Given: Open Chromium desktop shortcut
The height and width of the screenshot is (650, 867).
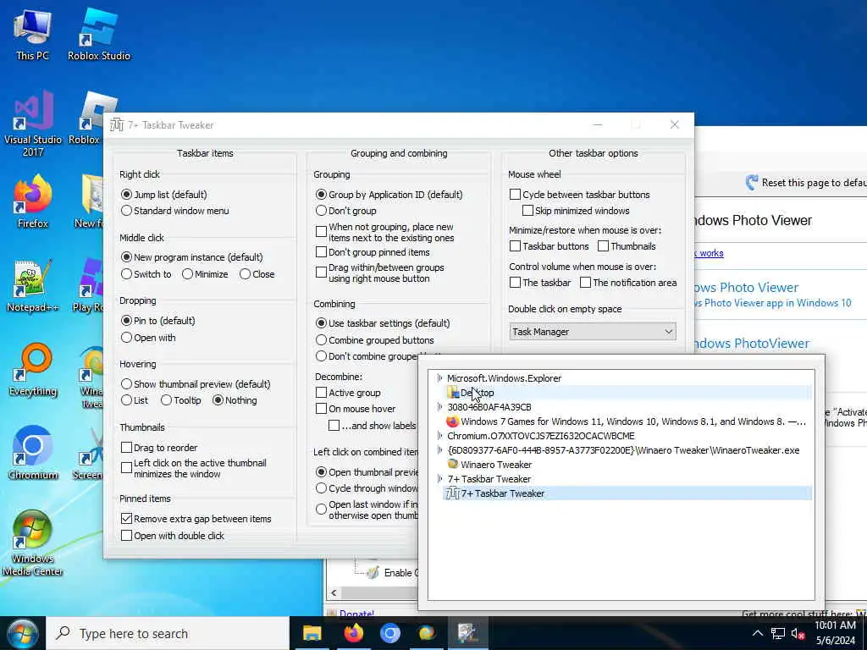Looking at the screenshot, I should tap(33, 454).
